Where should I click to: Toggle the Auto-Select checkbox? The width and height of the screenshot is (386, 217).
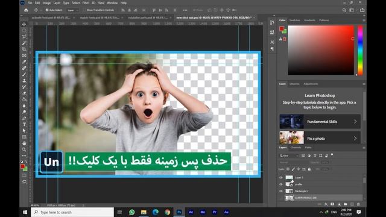click(47, 10)
